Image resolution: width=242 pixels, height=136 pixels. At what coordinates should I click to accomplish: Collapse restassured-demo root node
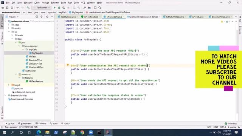pos(5,21)
